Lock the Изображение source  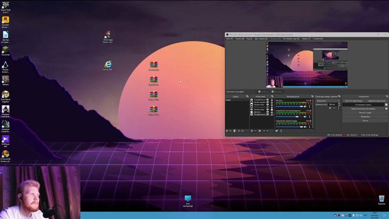point(272,114)
